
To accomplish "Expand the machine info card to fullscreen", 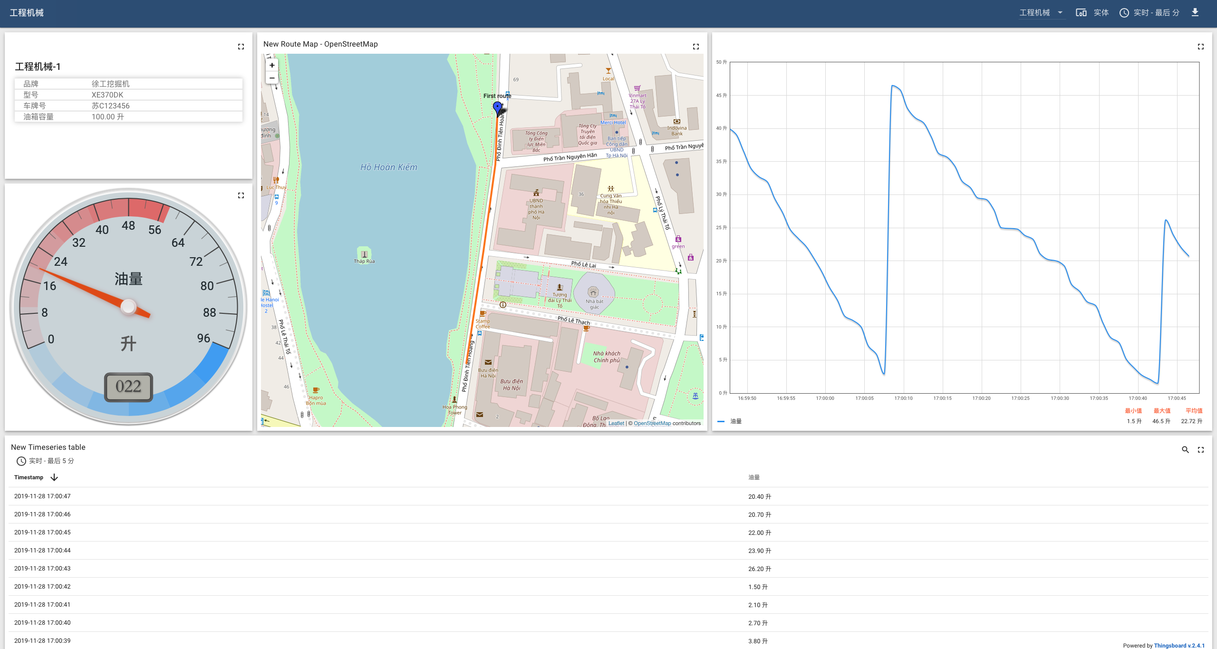I will click(241, 47).
